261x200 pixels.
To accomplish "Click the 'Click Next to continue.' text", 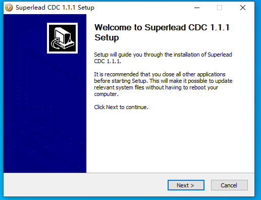I will click(121, 107).
